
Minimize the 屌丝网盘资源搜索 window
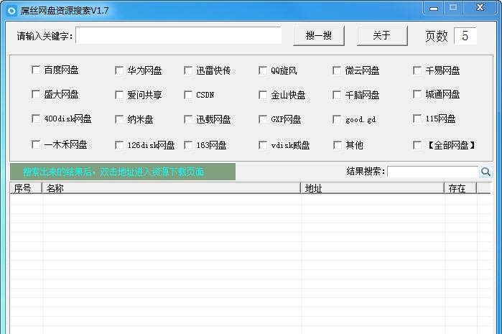coord(434,8)
